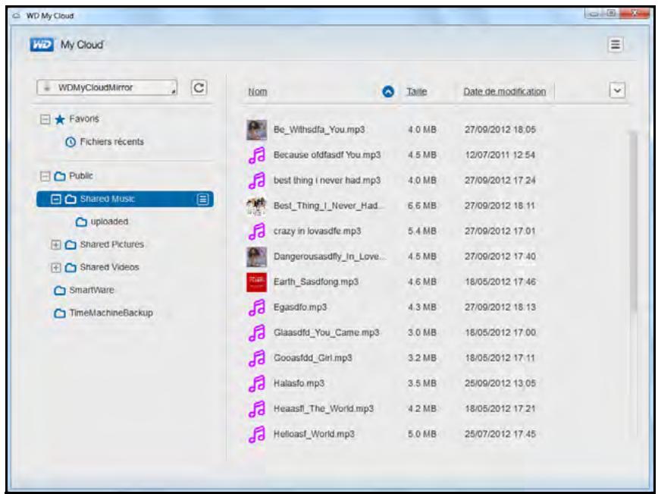Click the refresh button beside device selector
658x494 pixels.
click(199, 88)
